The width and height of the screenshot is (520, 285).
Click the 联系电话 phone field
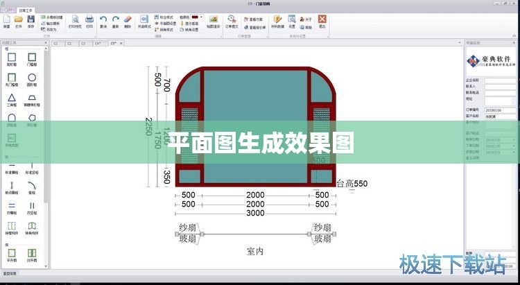[500, 93]
